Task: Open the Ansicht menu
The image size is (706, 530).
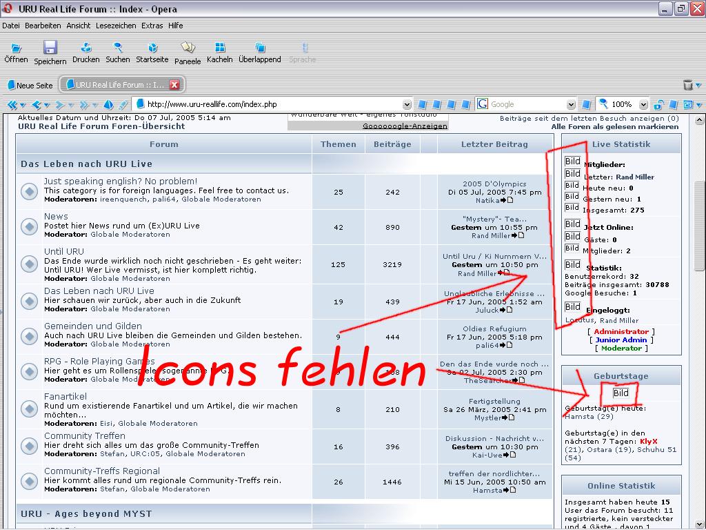Action: tap(79, 26)
